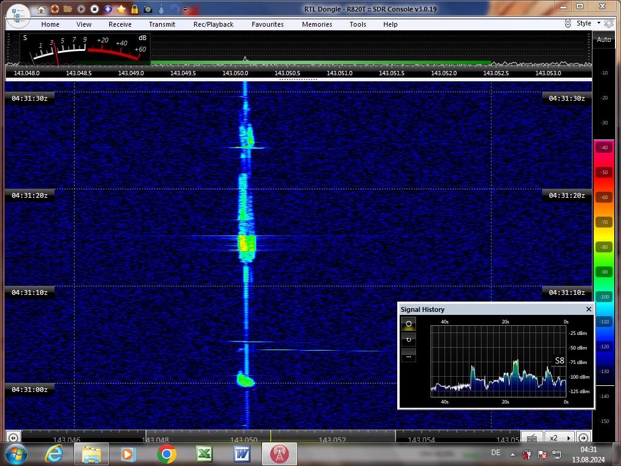Image resolution: width=621 pixels, height=466 pixels.
Task: Click the S8 marker in Signal History graph
Action: point(559,360)
